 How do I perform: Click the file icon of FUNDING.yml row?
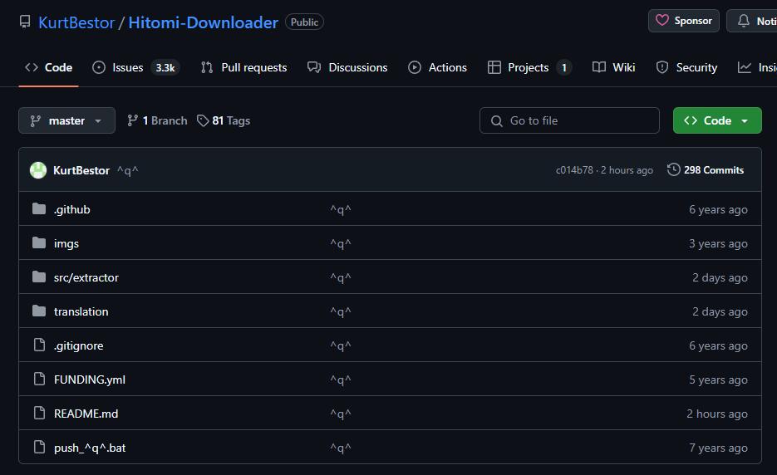pos(39,379)
